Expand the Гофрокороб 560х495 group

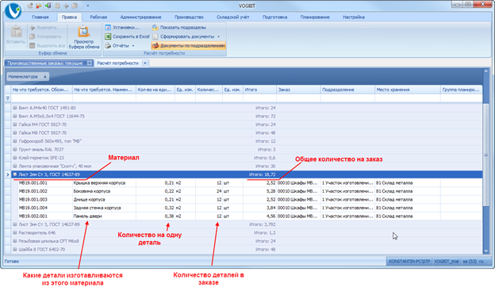coord(15,141)
